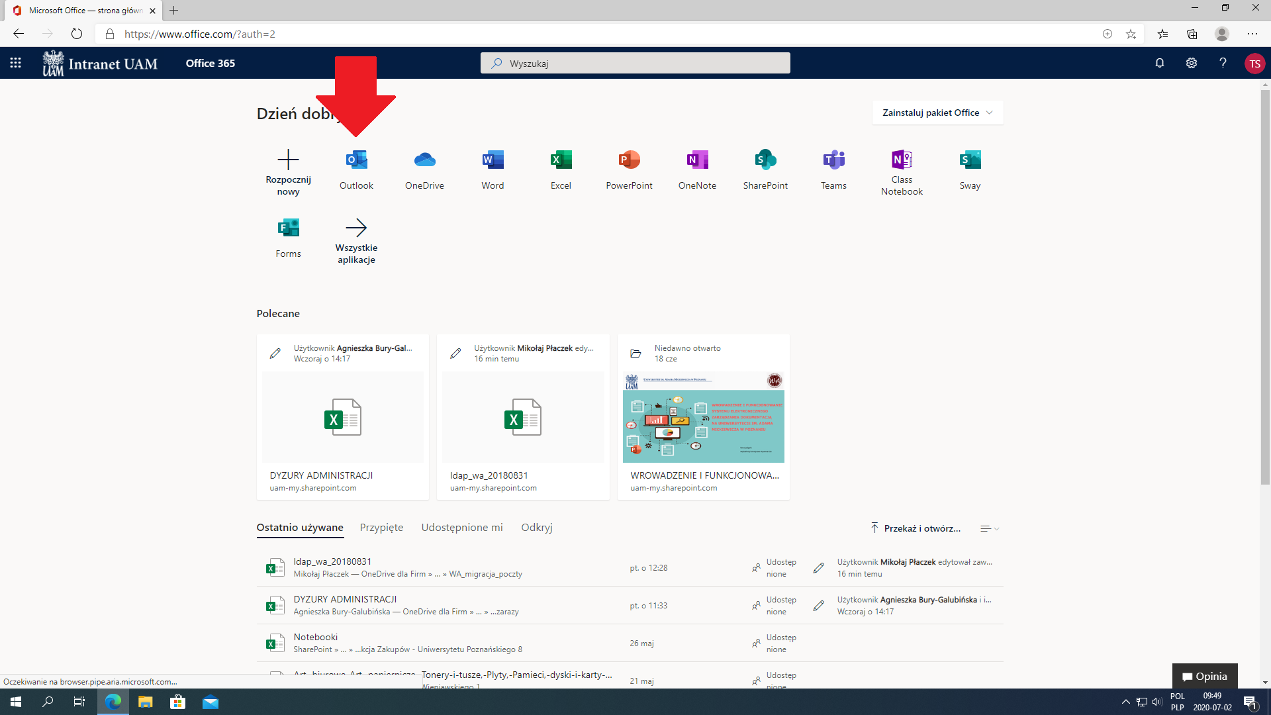
Task: Open settings via the gear icon
Action: pyautogui.click(x=1192, y=63)
